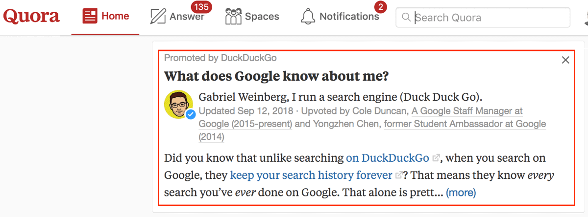
Task: Open keep your search history forever link
Action: tap(311, 175)
